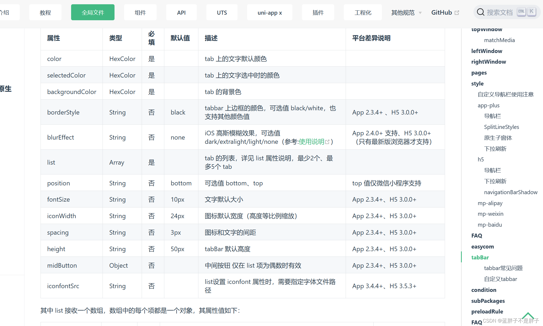Click the fontSize property cell
Screen dimensions: 543x326
(x=72, y=199)
